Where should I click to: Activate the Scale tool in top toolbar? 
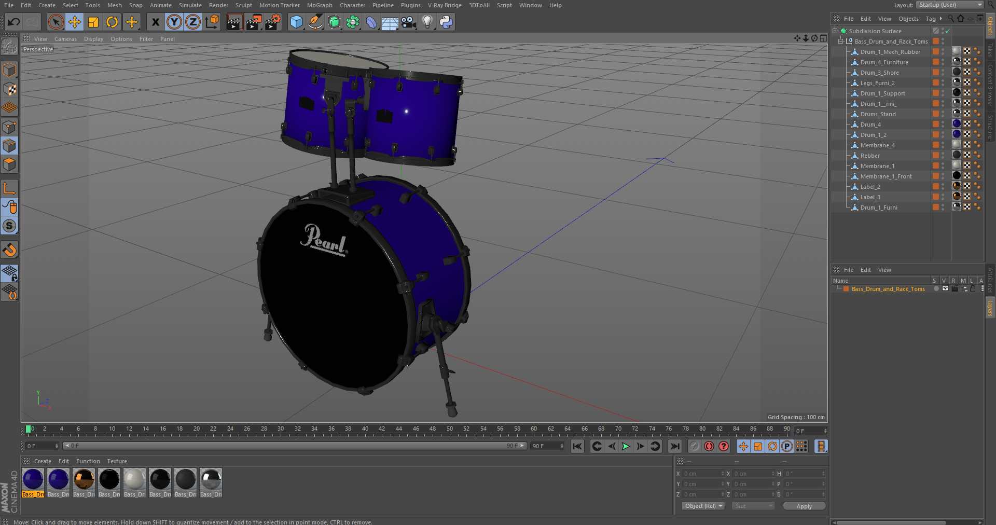tap(93, 22)
